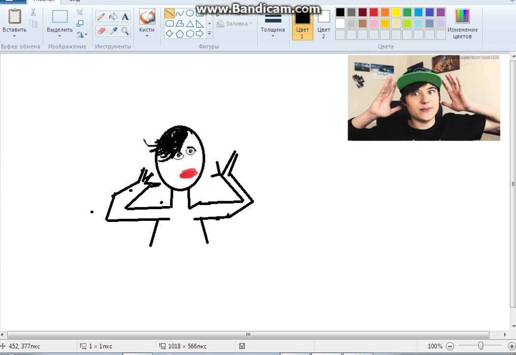Click the horizontal scrollbar right arrow

tap(494, 335)
